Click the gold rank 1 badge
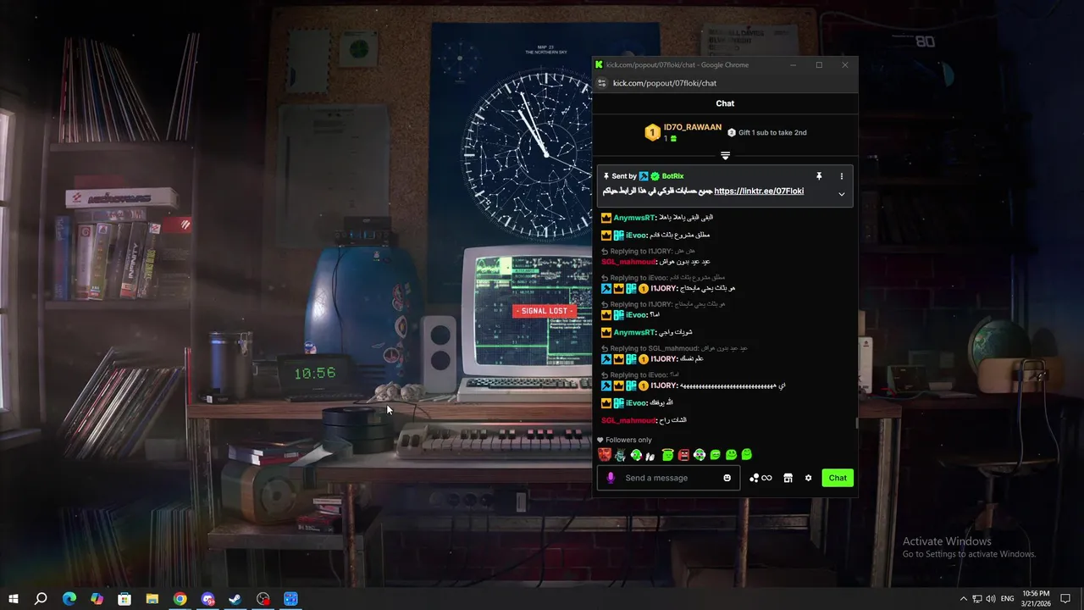The width and height of the screenshot is (1084, 610). click(652, 133)
